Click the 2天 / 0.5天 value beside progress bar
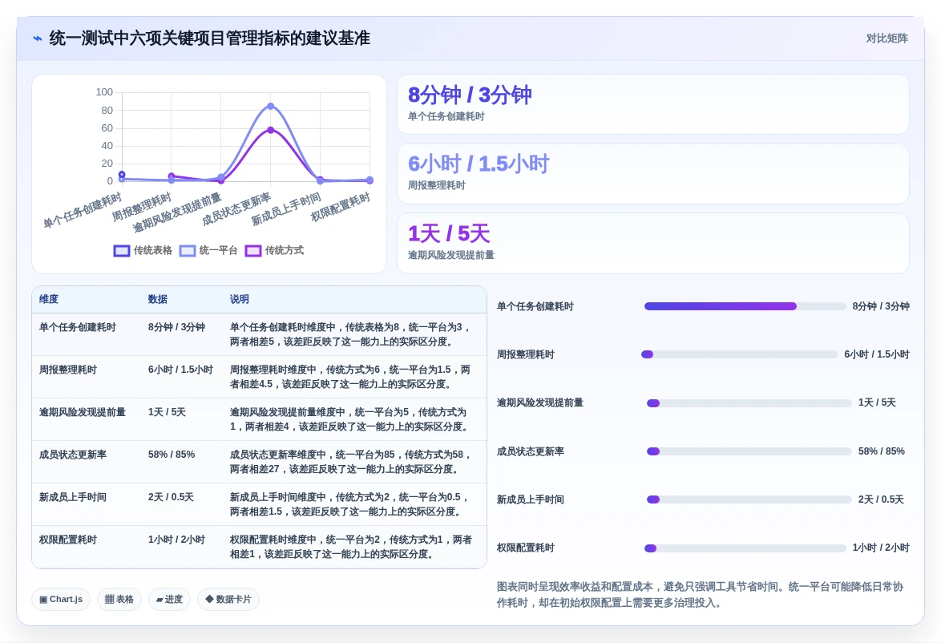Image resolution: width=941 pixels, height=643 pixels. coord(881,499)
